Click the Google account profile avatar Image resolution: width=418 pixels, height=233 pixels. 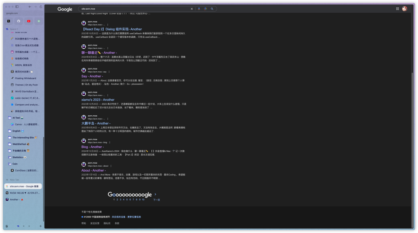tap(405, 9)
